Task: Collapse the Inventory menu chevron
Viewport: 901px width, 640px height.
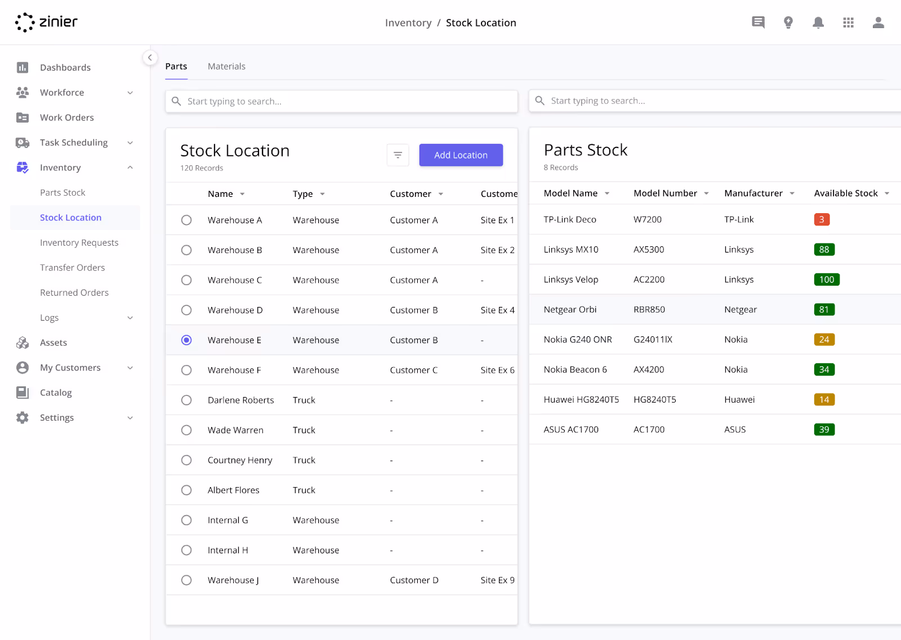Action: click(130, 168)
